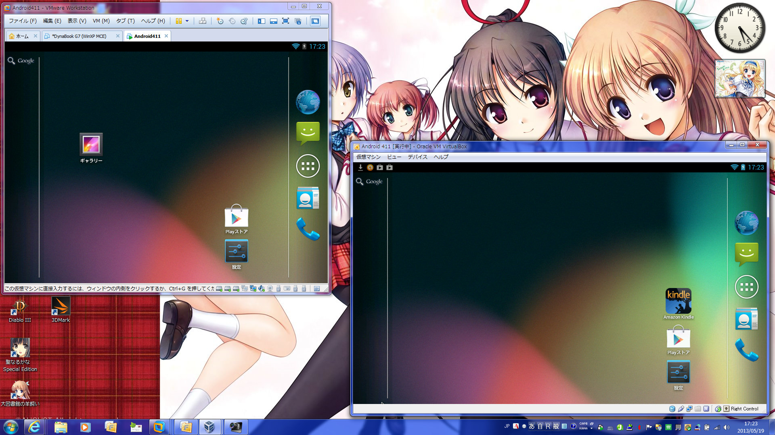Toggle the thumbnail bar view icon
The width and height of the screenshot is (775, 435).
click(x=274, y=21)
